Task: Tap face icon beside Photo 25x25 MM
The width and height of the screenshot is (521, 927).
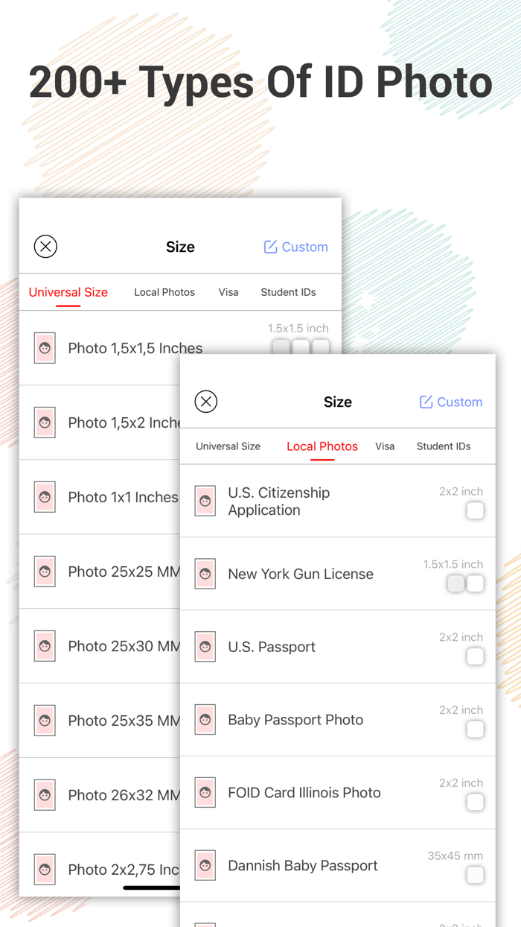Action: pos(45,572)
